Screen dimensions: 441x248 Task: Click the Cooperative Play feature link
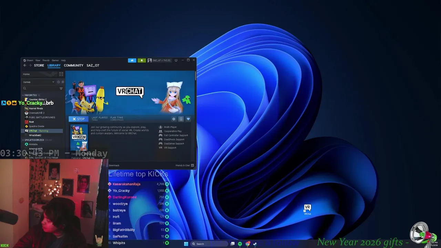point(173,131)
